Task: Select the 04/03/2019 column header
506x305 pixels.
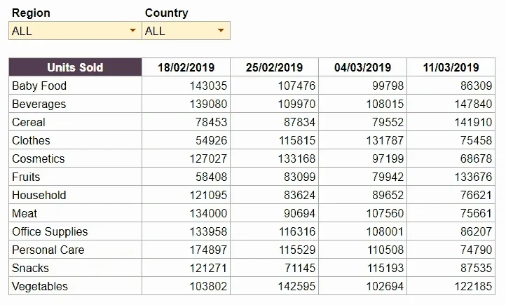Action: pos(362,67)
